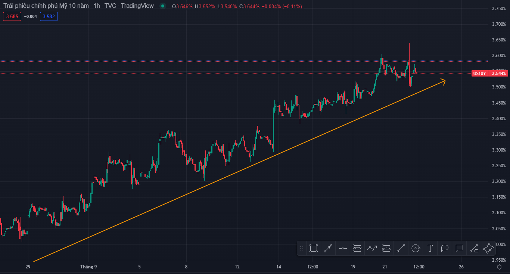Select the Trend line tool

coord(401,248)
